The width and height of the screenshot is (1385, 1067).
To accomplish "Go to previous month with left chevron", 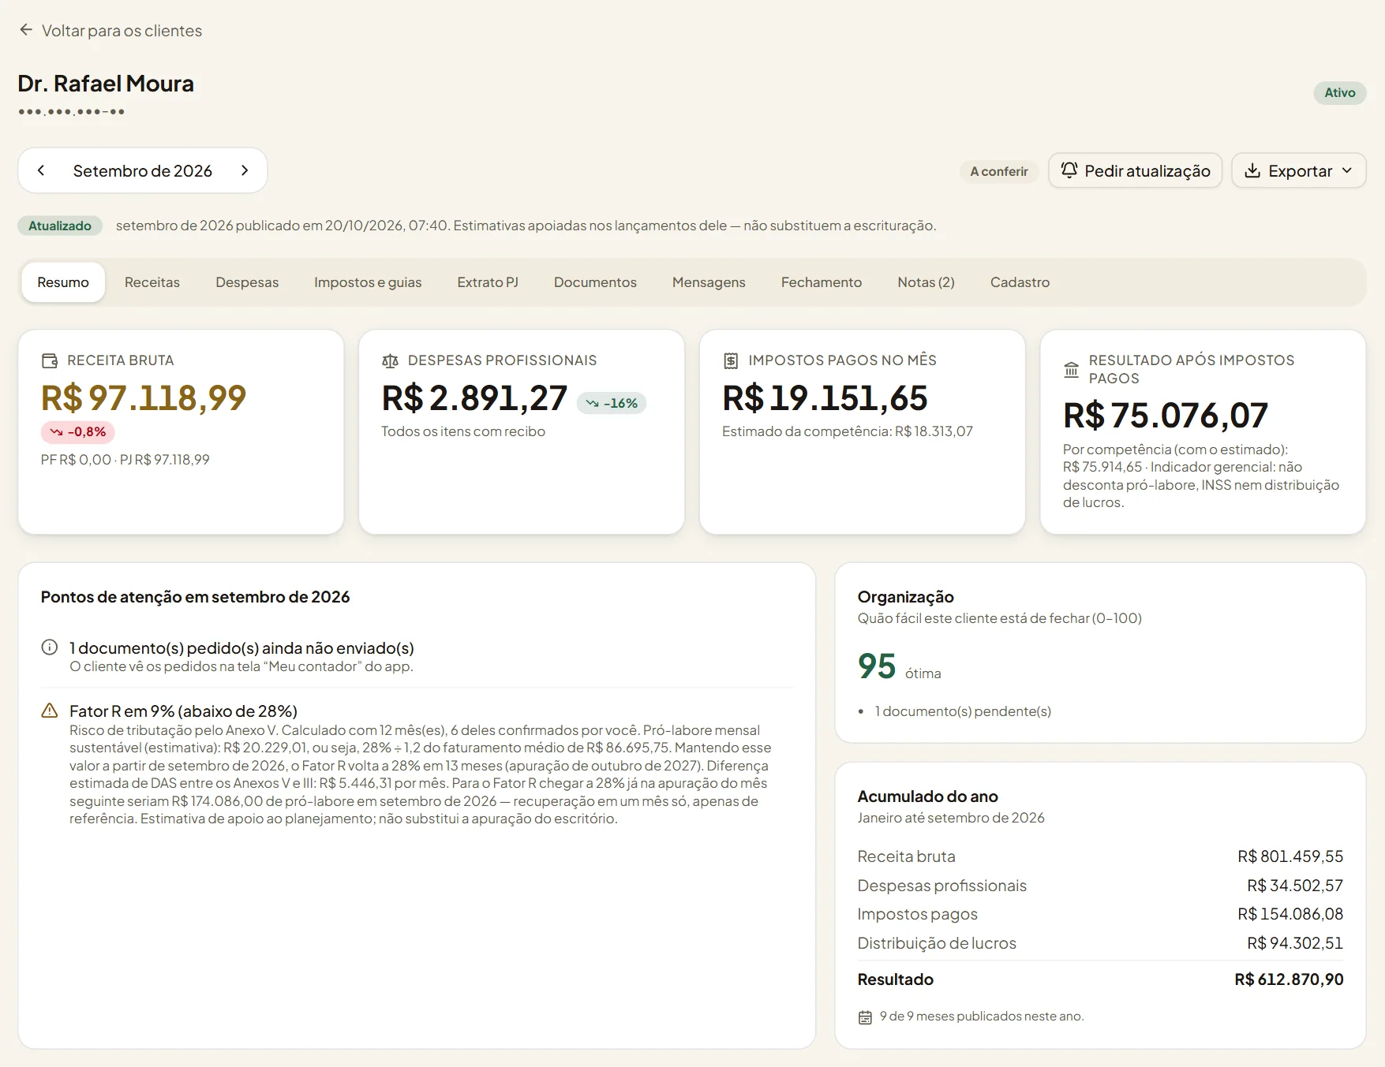I will (x=41, y=170).
